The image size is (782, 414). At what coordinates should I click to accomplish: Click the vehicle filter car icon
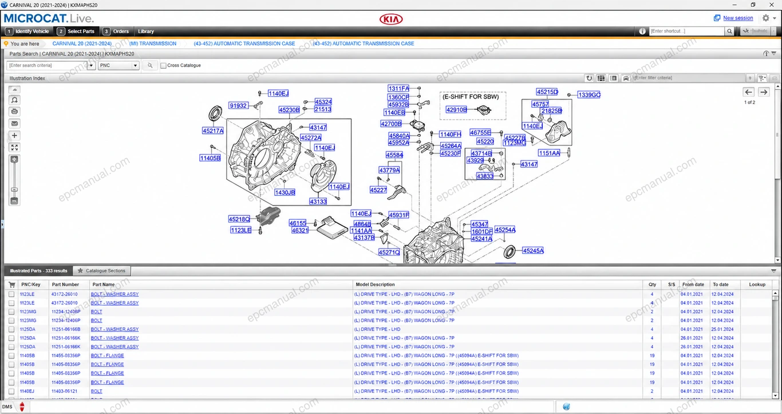[x=626, y=78]
